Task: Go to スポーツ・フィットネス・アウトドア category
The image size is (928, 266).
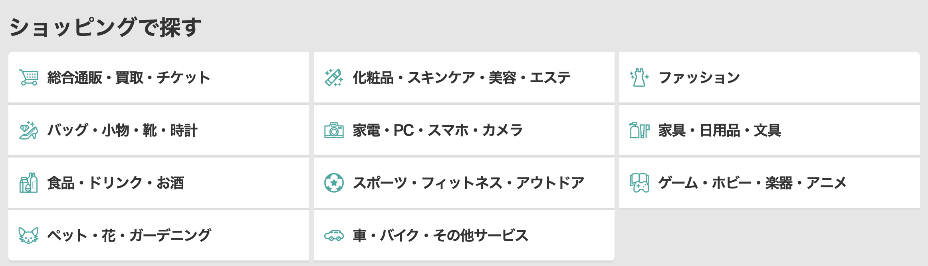Action: point(464,183)
